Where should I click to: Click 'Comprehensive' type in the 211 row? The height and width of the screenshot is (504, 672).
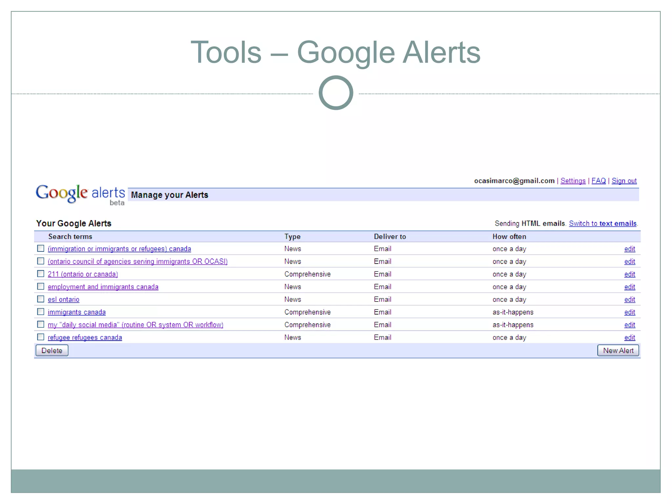(x=307, y=274)
